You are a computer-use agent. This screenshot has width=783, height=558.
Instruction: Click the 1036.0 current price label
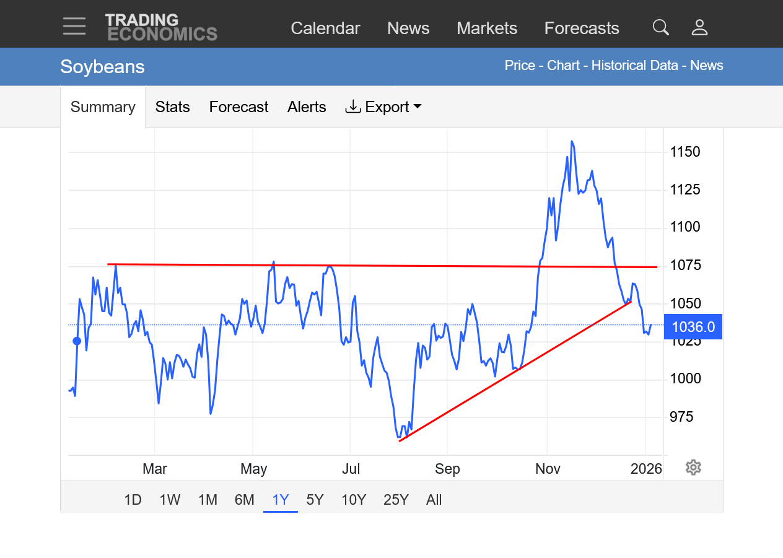click(x=693, y=327)
